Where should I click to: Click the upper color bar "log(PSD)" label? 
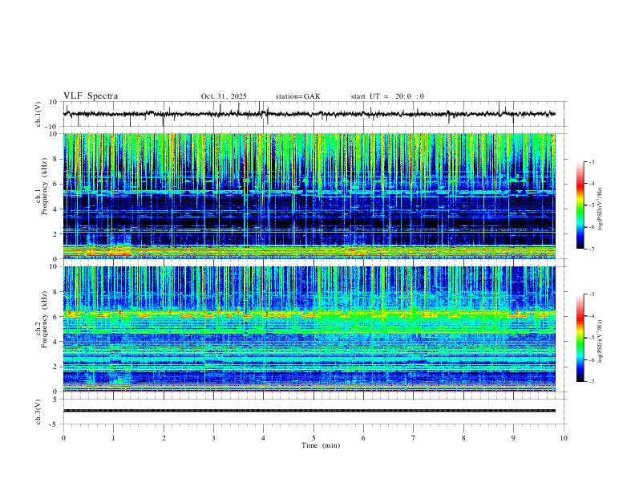(601, 209)
